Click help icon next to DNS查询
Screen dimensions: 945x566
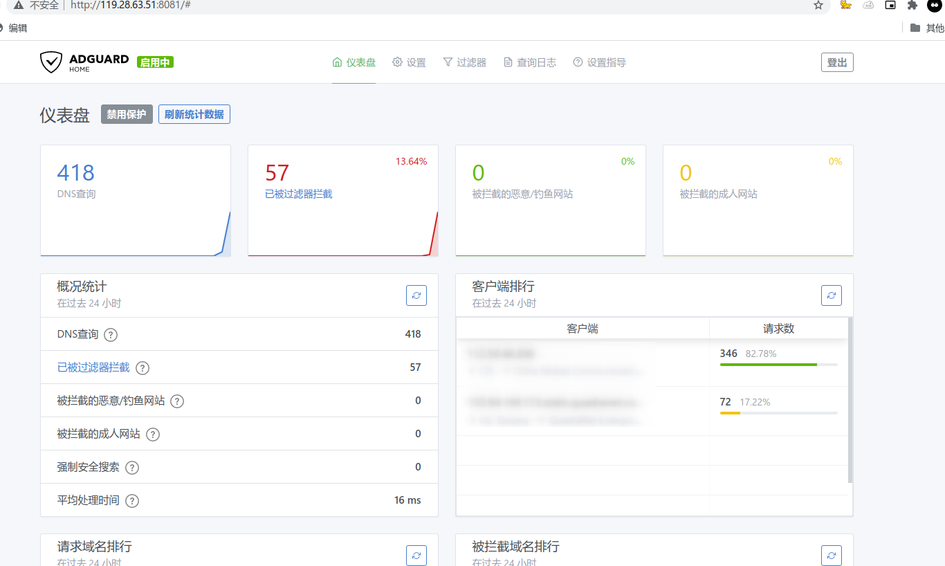tap(111, 335)
